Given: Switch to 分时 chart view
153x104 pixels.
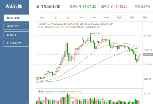Looking at the screenshot, I should pos(42,18).
